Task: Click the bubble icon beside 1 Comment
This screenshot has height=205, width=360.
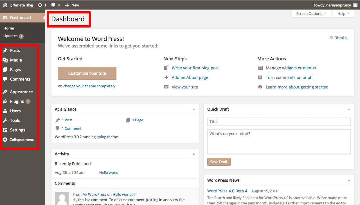Action: point(58,129)
